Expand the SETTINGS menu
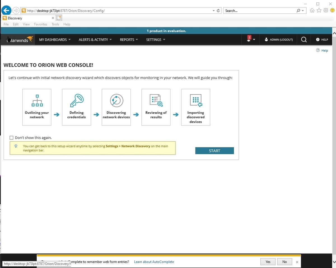Screen dimensions: 336x268 [x=156, y=40]
